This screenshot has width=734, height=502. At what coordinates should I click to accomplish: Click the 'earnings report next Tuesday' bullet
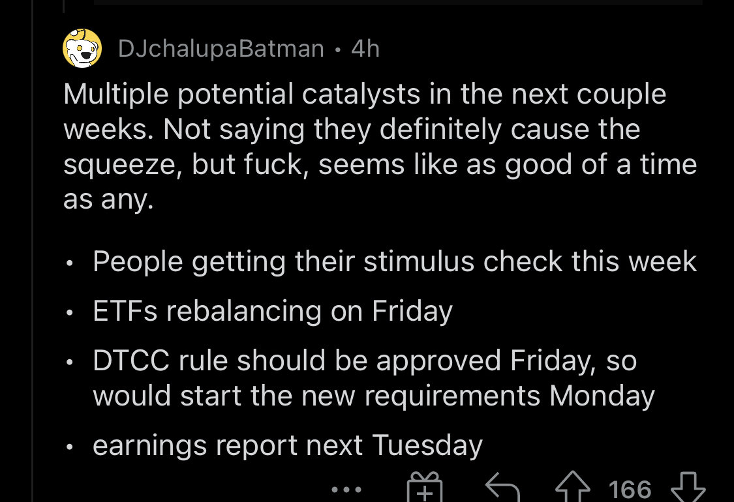click(x=288, y=445)
